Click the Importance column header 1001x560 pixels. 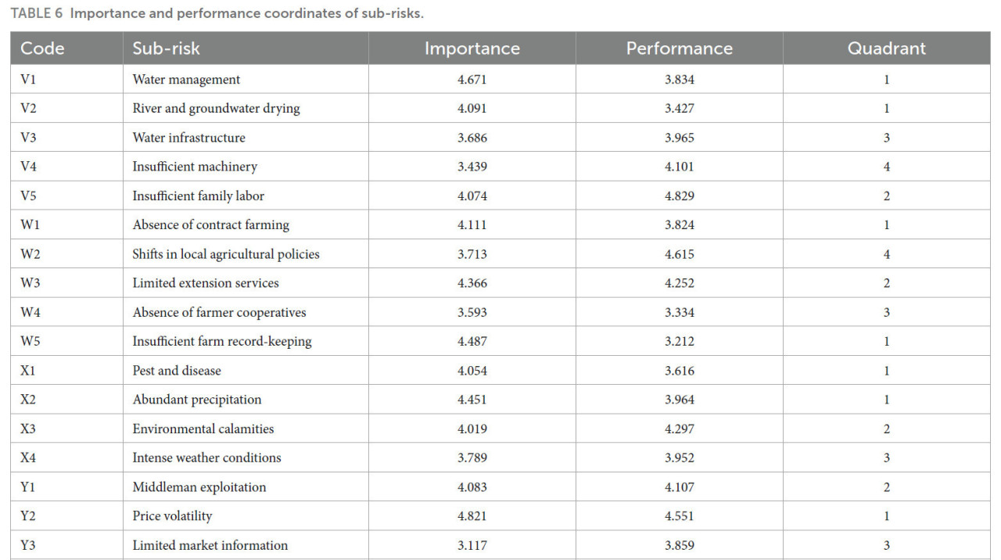(472, 48)
